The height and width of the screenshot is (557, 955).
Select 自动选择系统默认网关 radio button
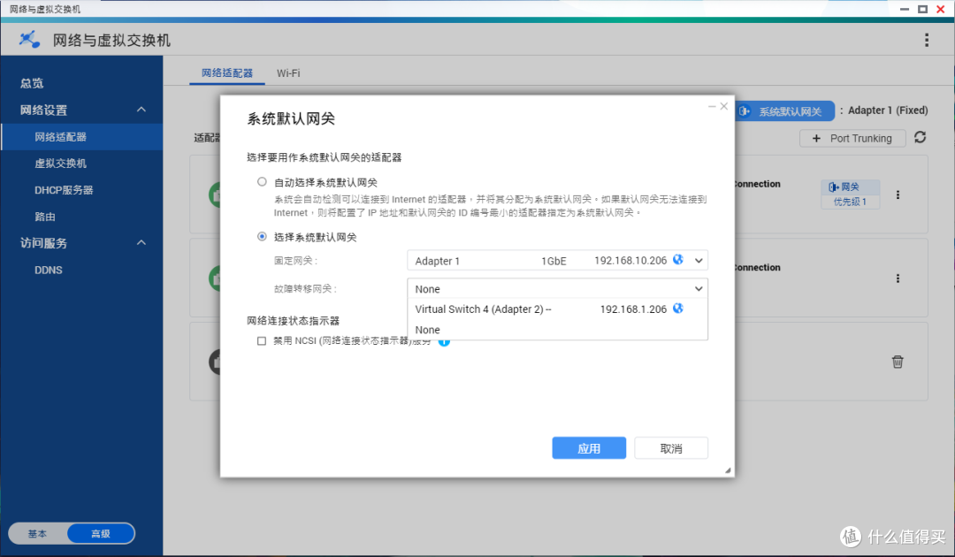point(262,181)
